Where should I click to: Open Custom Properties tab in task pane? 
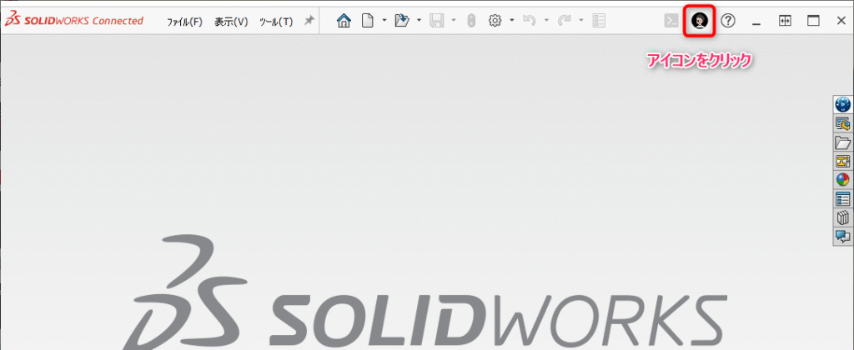pyautogui.click(x=842, y=198)
